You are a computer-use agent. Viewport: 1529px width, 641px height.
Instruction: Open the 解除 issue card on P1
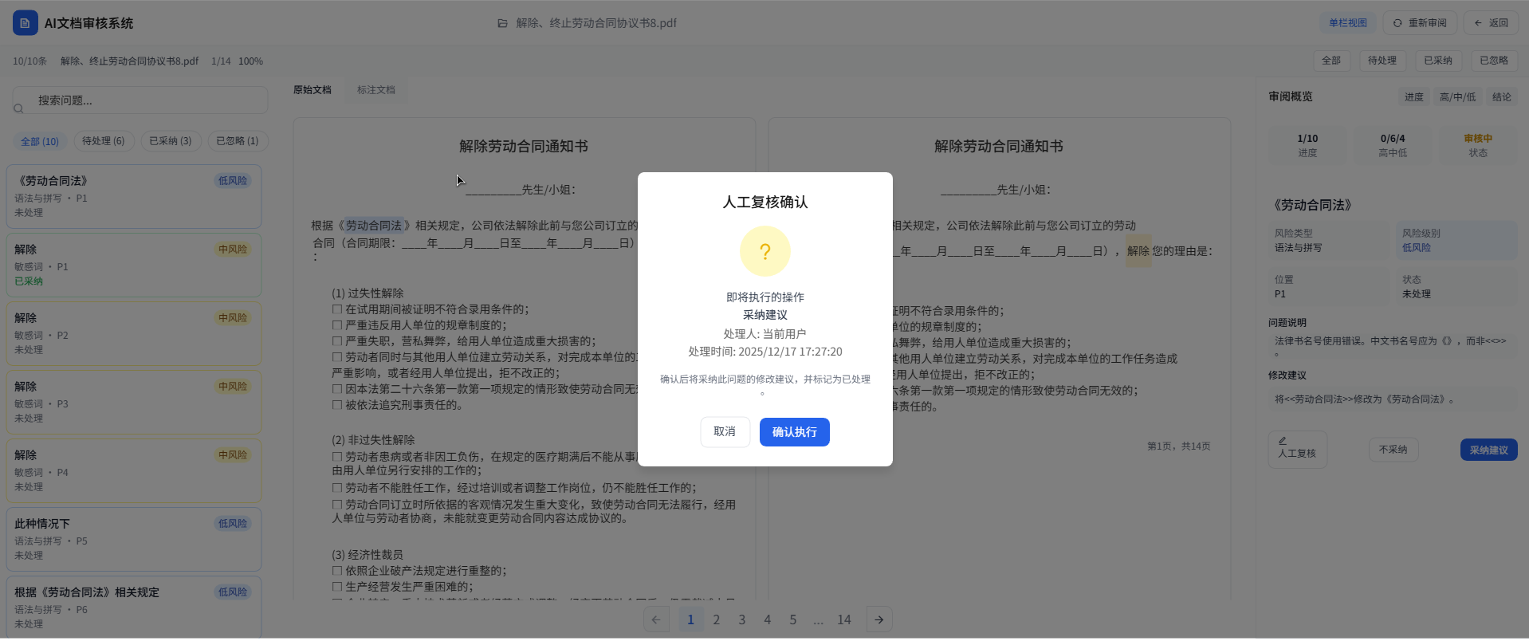pos(134,265)
